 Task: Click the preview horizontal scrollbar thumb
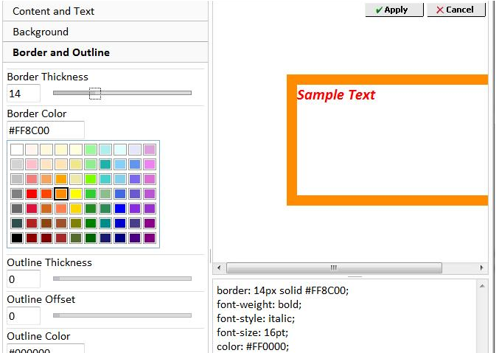coord(333,268)
